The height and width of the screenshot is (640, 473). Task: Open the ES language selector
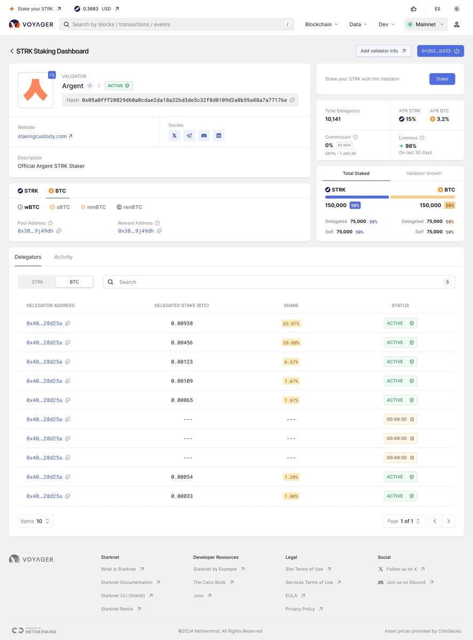[437, 9]
